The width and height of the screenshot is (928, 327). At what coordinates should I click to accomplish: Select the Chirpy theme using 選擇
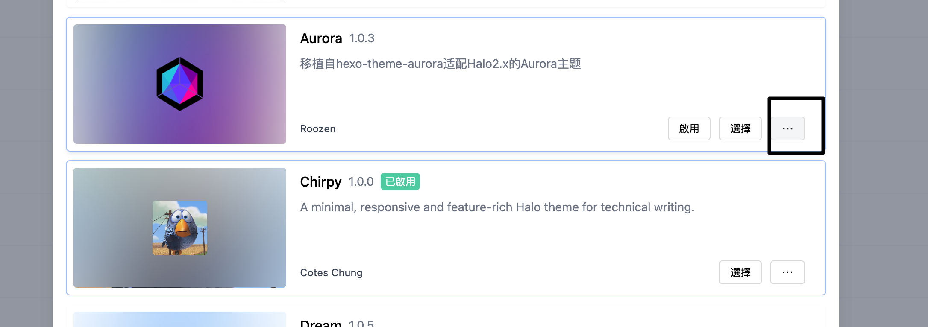pos(740,272)
